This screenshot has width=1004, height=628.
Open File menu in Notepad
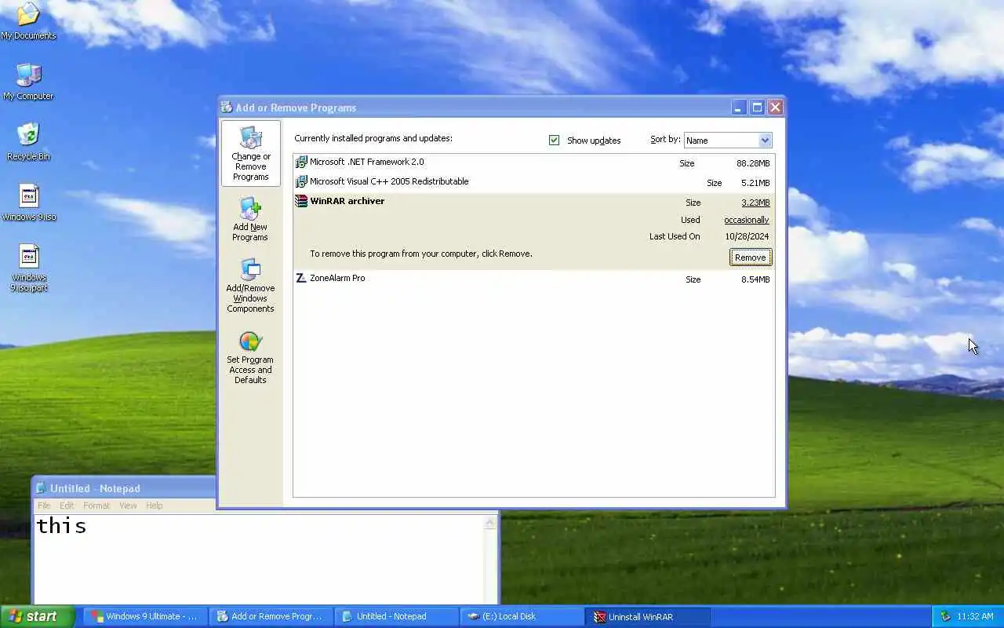coord(44,506)
